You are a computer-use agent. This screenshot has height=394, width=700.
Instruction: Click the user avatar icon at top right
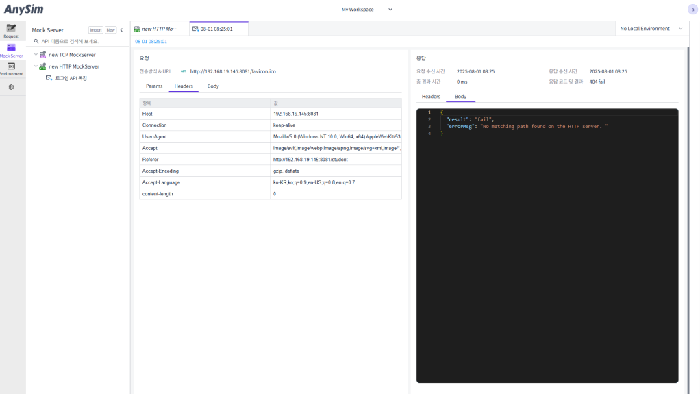(692, 10)
